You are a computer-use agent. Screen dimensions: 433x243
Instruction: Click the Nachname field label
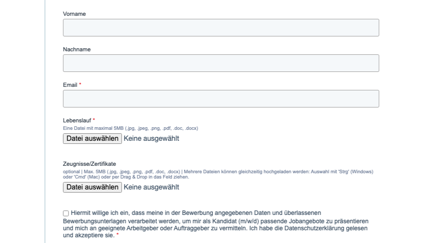point(77,50)
